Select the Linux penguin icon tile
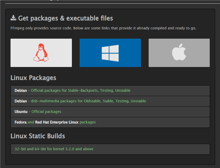220x168 pixels. pos(41,53)
